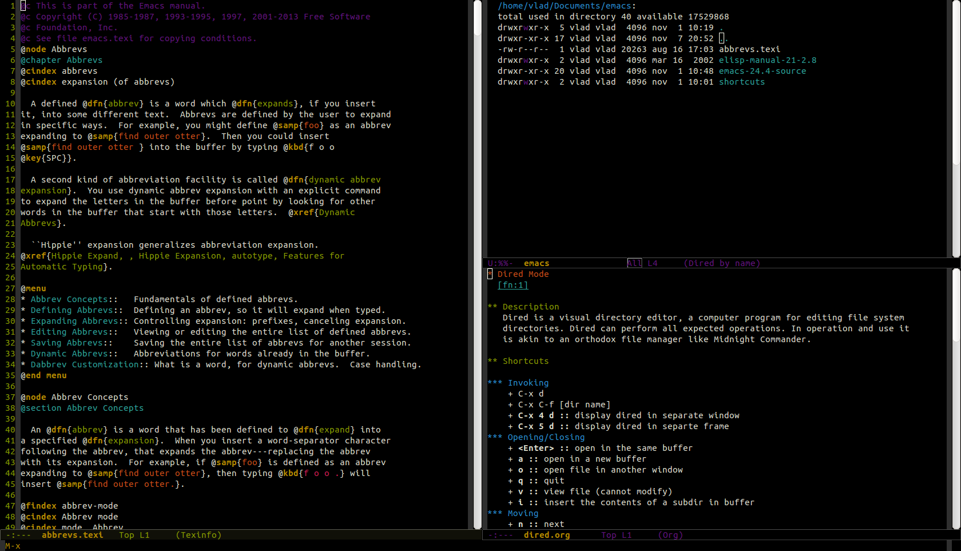
Task: Click the (Dired by name) mode indicator
Action: (x=722, y=263)
